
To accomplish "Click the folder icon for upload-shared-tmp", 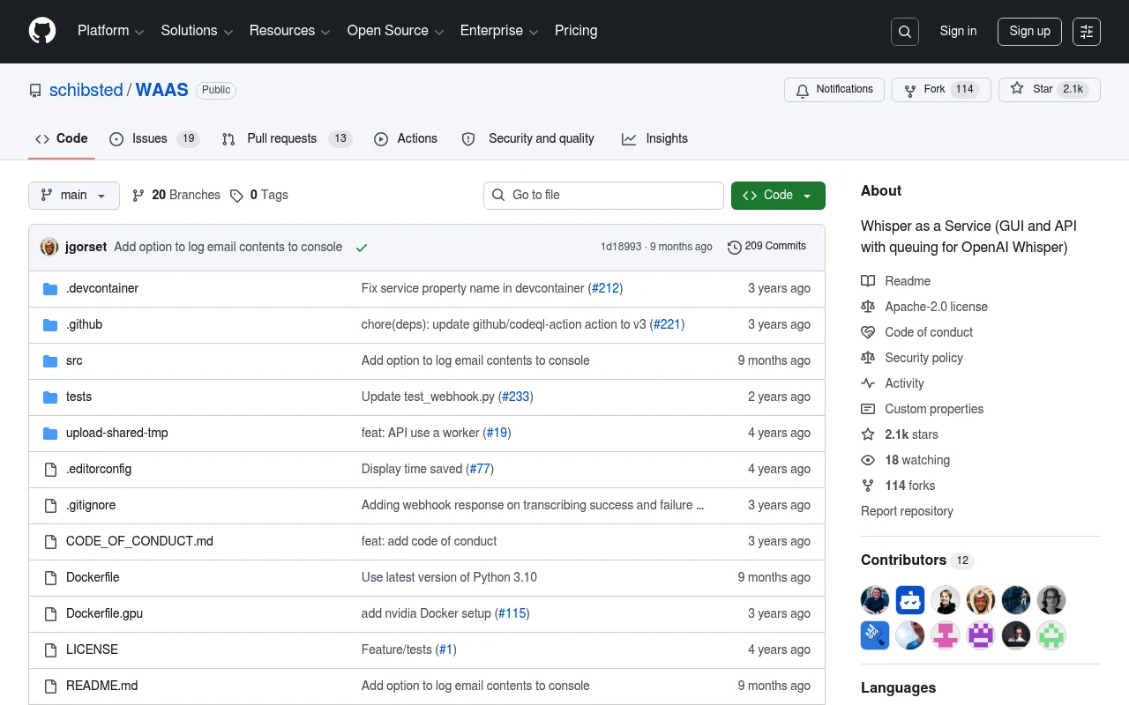I will click(50, 433).
